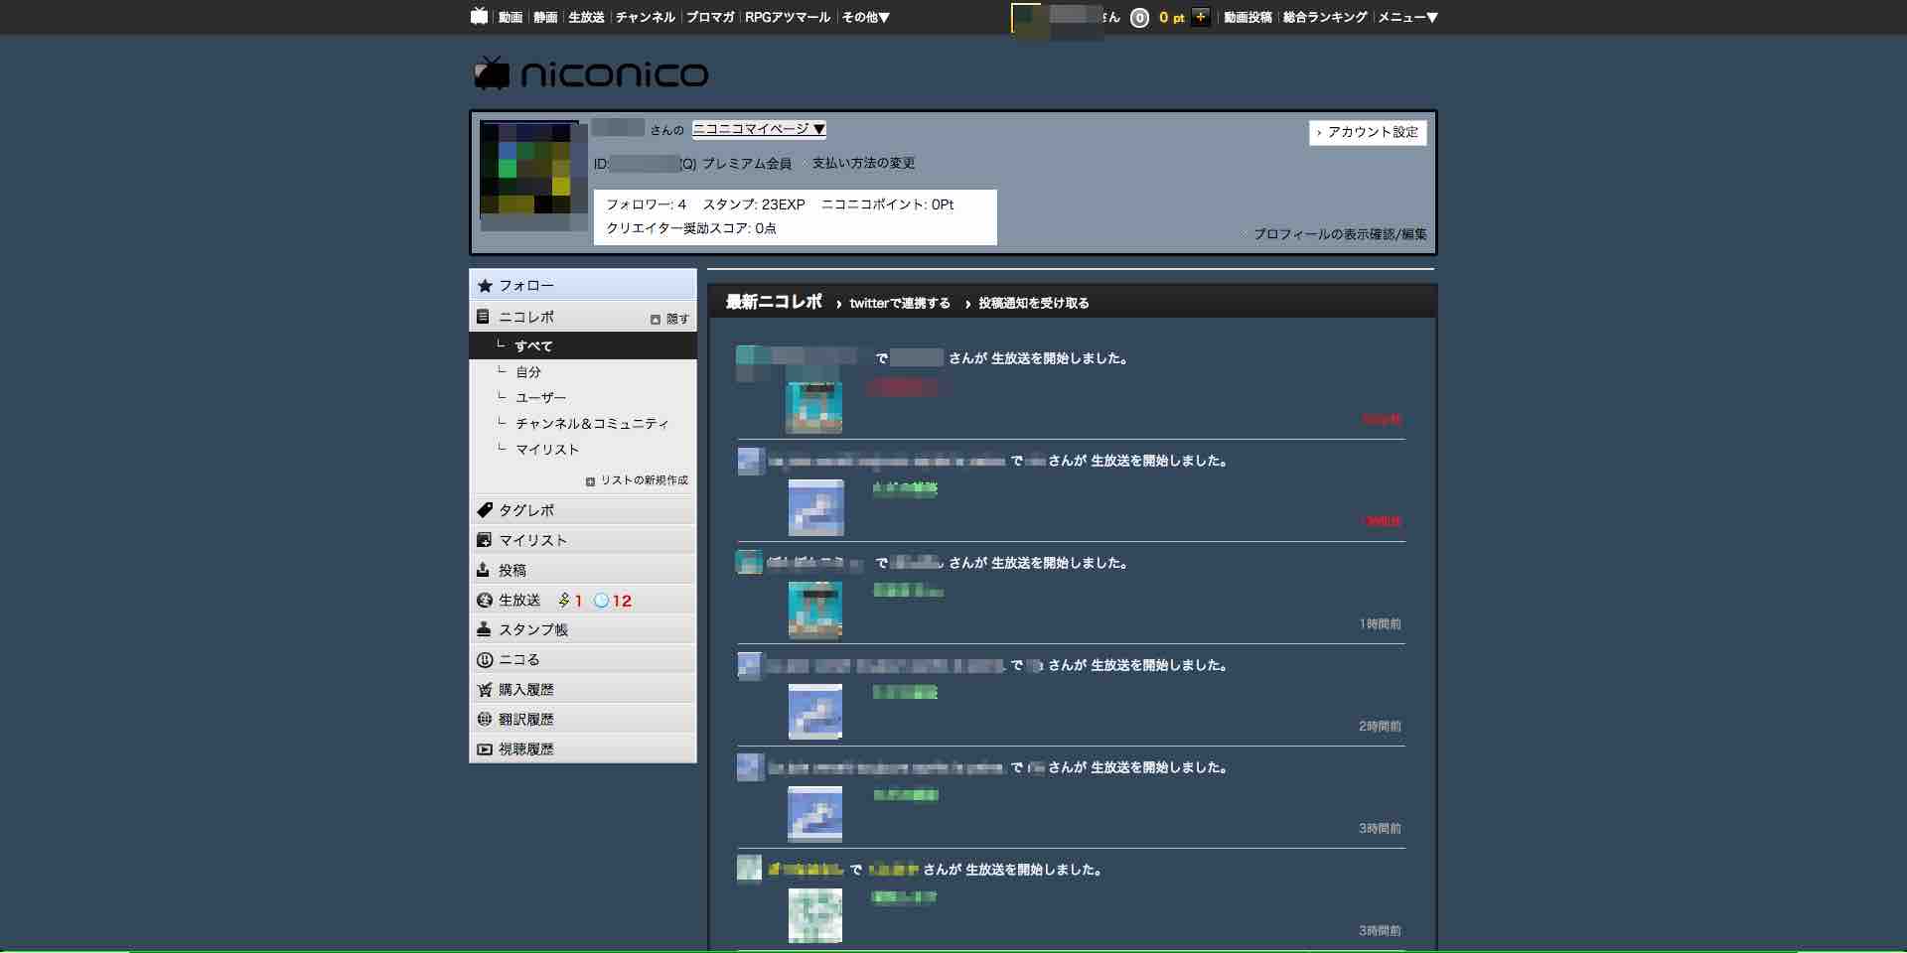Click the 最新ニコレポ heading
Viewport: 1907px width, 953px height.
[774, 302]
